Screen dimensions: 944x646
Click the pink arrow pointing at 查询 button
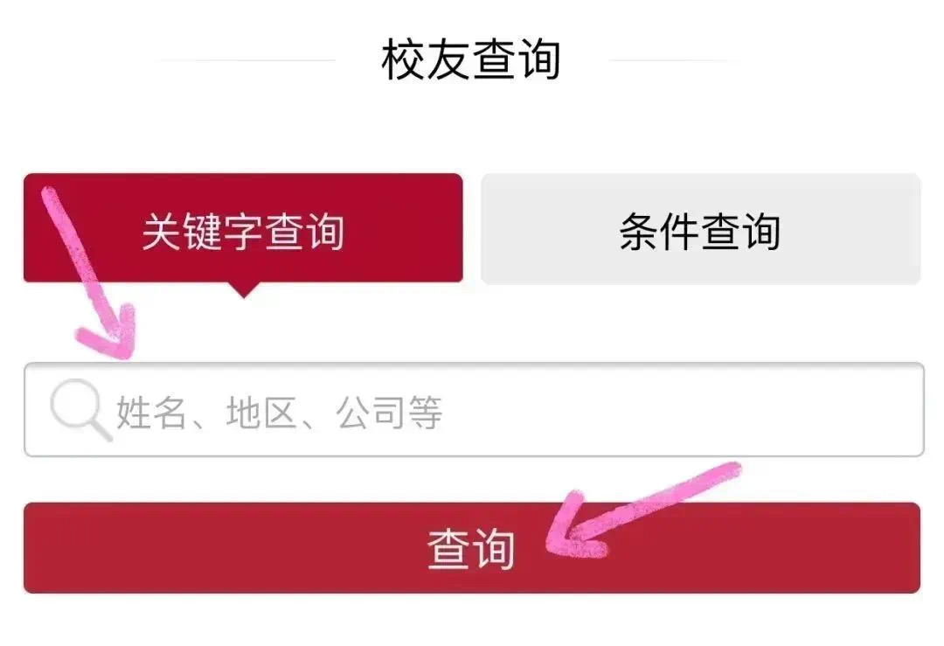pyautogui.click(x=643, y=510)
